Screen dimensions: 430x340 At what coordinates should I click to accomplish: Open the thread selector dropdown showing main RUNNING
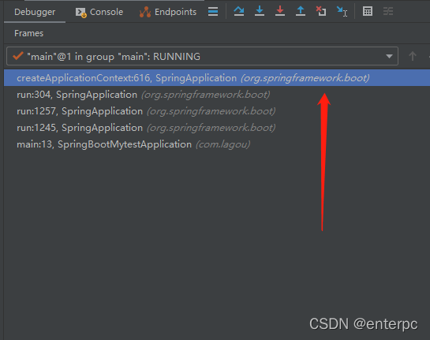tap(203, 56)
